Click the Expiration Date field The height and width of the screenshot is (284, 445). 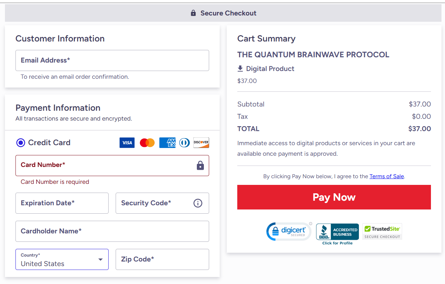62,203
